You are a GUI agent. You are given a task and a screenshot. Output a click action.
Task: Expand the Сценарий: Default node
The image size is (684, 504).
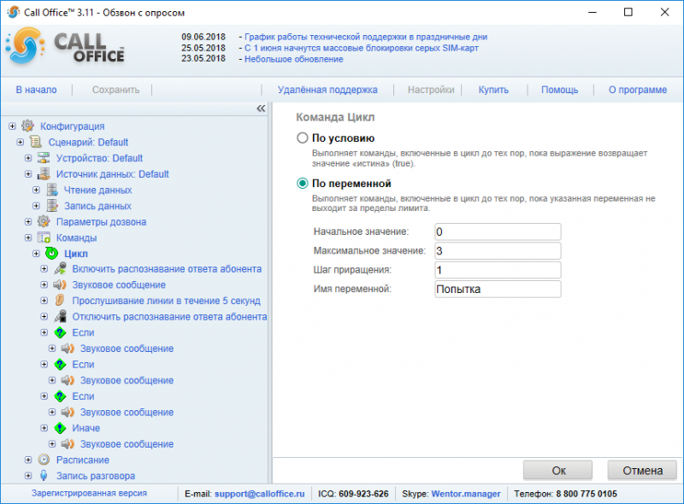(x=20, y=142)
